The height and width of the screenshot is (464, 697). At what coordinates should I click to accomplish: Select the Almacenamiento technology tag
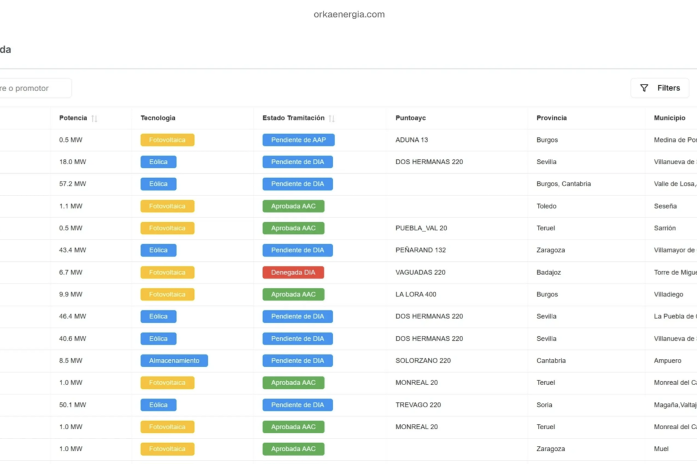(x=174, y=361)
